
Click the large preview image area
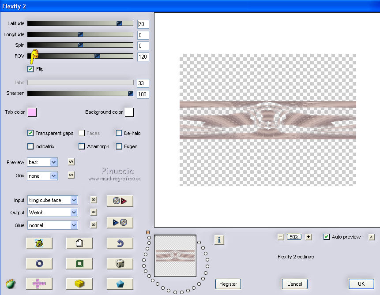point(268,120)
